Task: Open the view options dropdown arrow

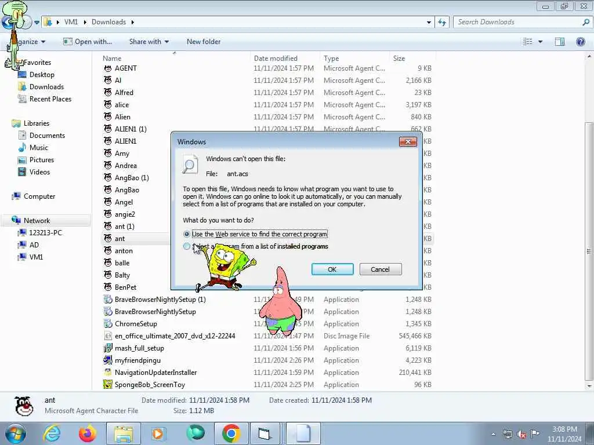Action: pos(540,42)
